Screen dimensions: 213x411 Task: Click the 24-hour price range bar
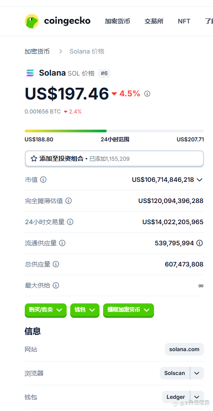point(114,131)
